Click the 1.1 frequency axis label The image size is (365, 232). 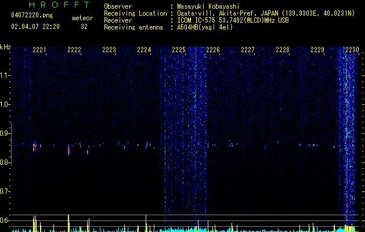click(5, 75)
